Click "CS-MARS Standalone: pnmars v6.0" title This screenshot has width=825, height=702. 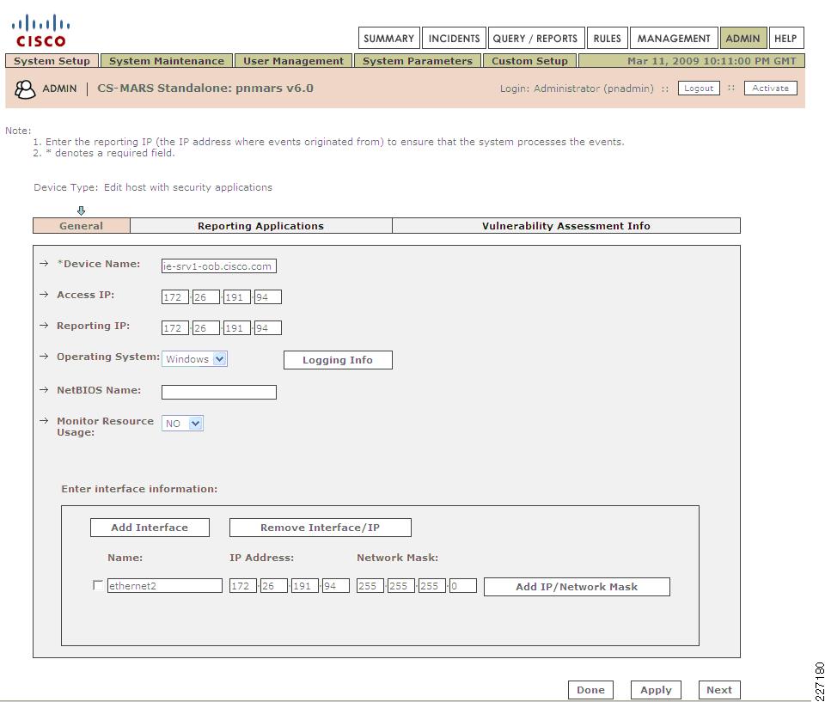[205, 88]
